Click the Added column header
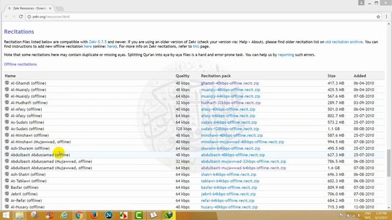This screenshot has height=220, width=392. (x=360, y=76)
